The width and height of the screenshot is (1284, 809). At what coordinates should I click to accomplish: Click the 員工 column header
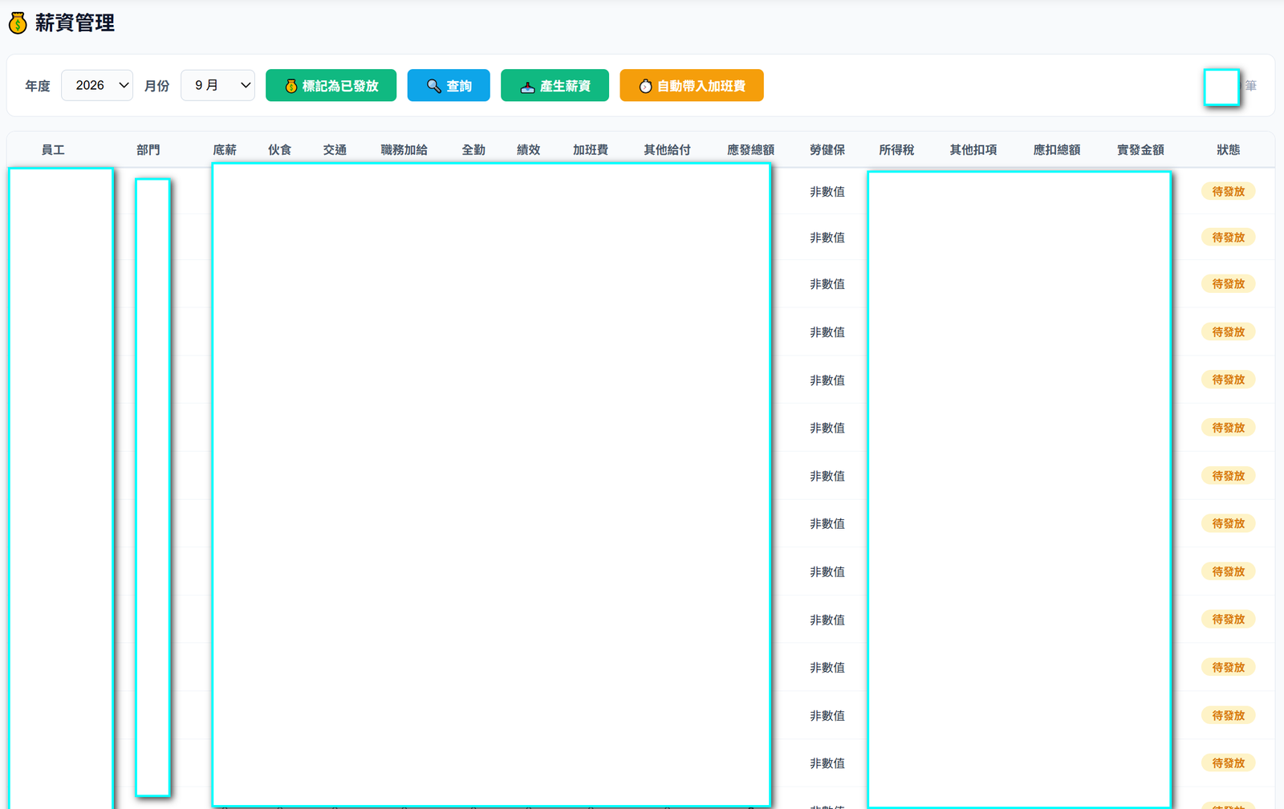pos(53,150)
